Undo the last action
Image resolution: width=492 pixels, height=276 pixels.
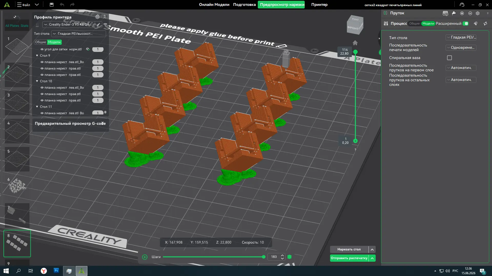(62, 5)
